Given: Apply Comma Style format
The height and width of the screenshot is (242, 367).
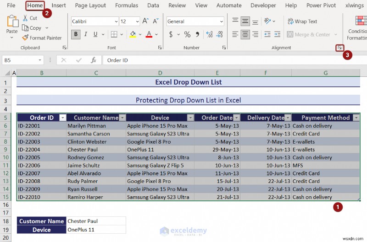Looking at the screenshot, I should 198,34.
